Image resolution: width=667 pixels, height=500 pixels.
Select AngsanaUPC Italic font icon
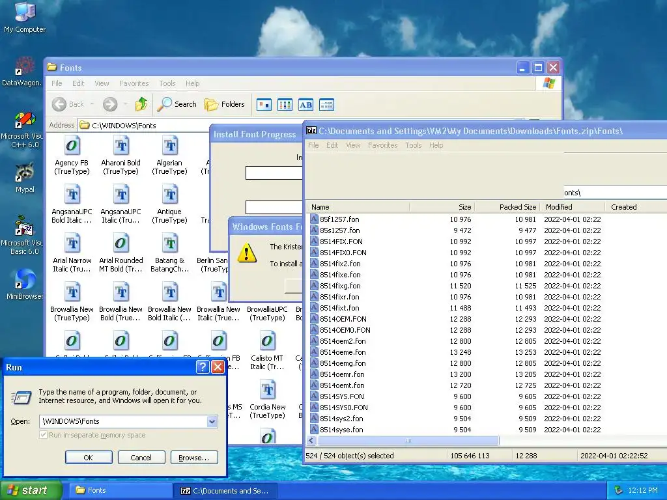pyautogui.click(x=121, y=204)
